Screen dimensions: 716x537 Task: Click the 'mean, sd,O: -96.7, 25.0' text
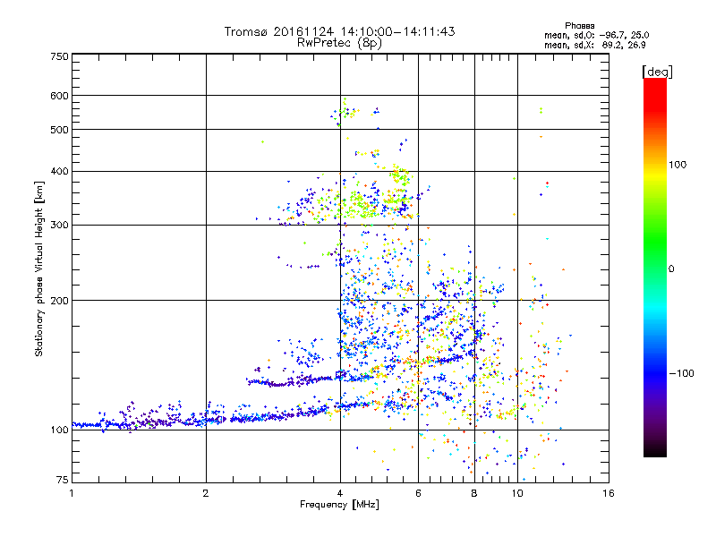pos(596,35)
